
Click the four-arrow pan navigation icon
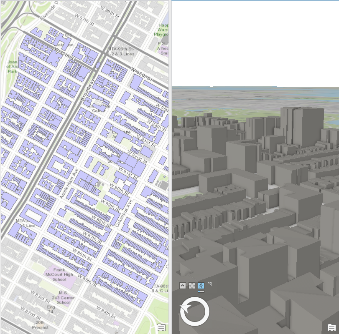[191, 286]
